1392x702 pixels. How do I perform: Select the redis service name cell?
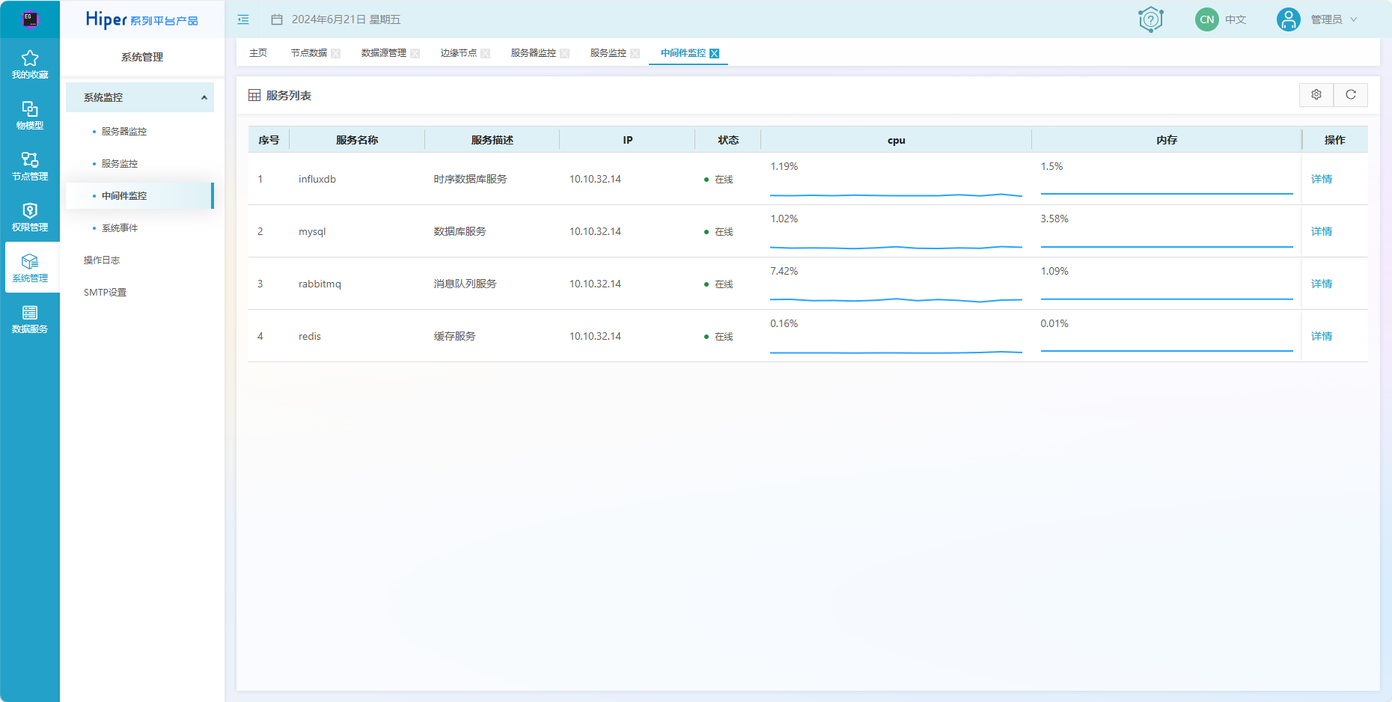tap(310, 336)
